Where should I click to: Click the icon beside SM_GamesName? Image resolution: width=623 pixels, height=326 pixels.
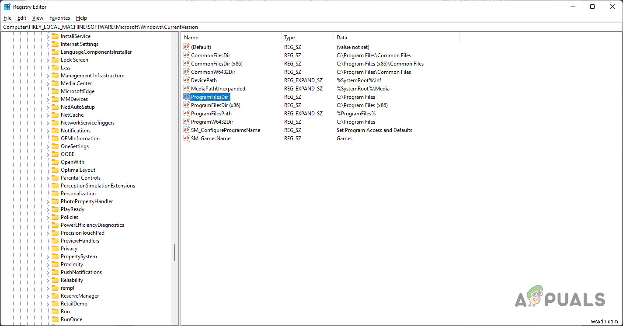point(187,139)
